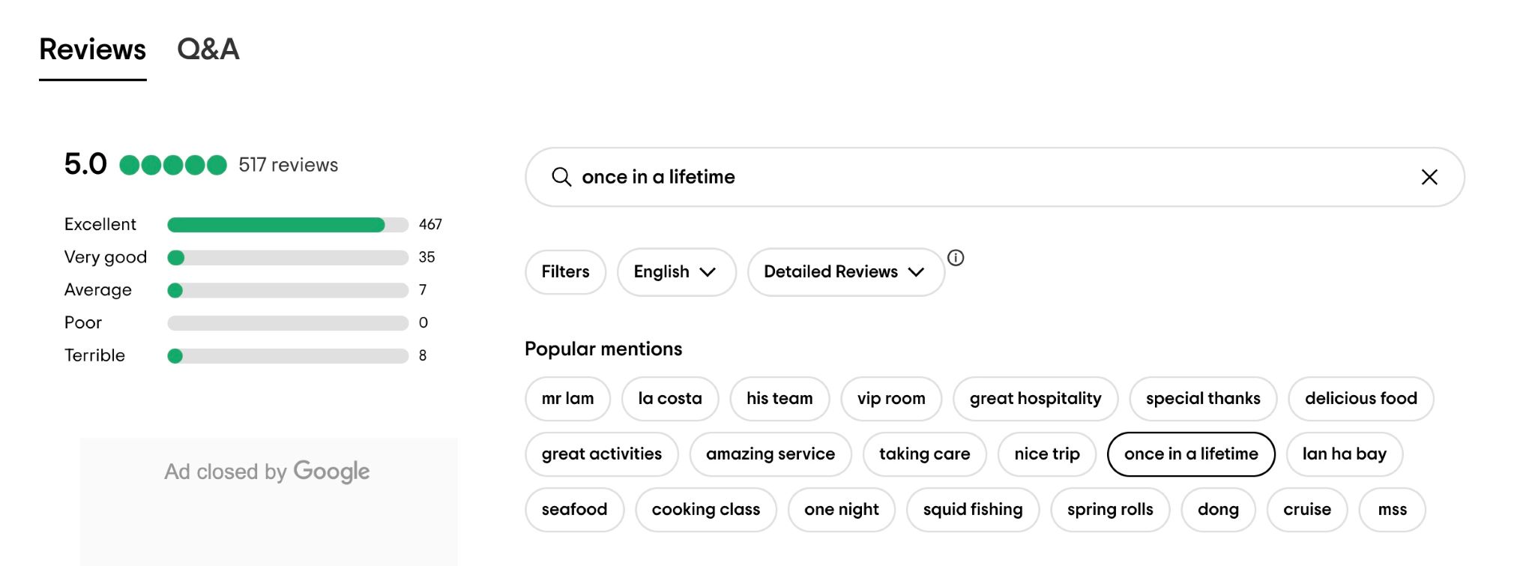Filter by the Excellent rating bar
This screenshot has height=566, width=1535.
tap(287, 225)
